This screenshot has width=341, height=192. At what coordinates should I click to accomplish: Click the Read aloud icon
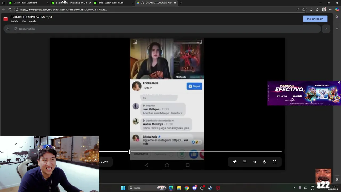298,10
